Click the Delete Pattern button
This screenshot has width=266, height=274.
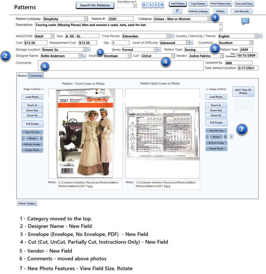coord(27,204)
